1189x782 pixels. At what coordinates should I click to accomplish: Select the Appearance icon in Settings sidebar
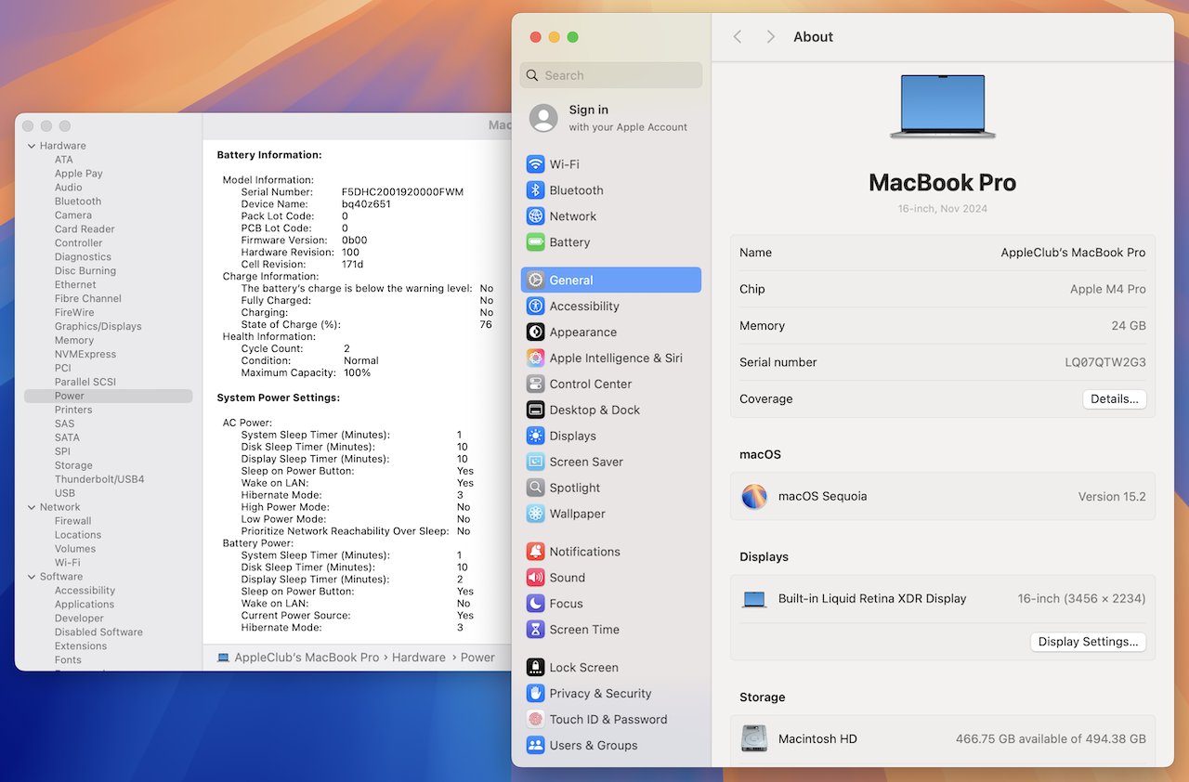(x=535, y=332)
